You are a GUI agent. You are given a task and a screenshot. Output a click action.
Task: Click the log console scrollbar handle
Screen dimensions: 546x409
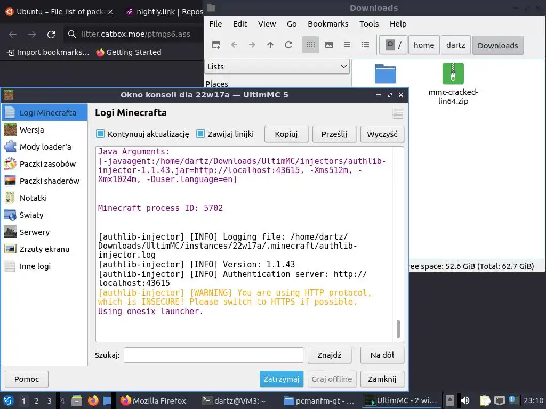coord(398,329)
